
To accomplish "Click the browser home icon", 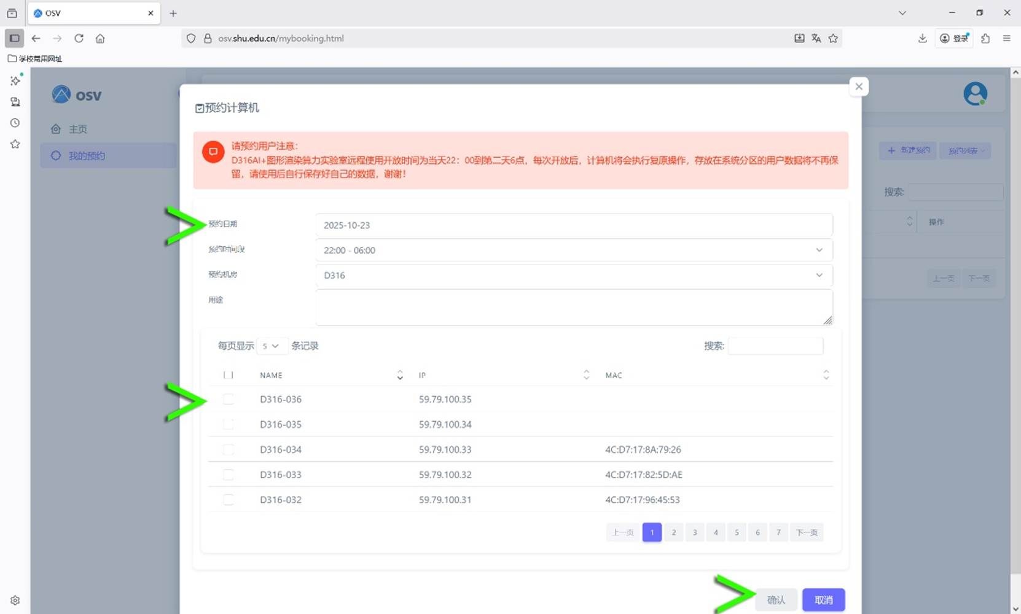I will tap(100, 38).
